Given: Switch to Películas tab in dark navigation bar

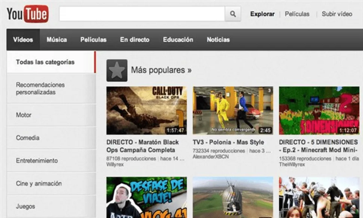Looking at the screenshot, I should 93,40.
